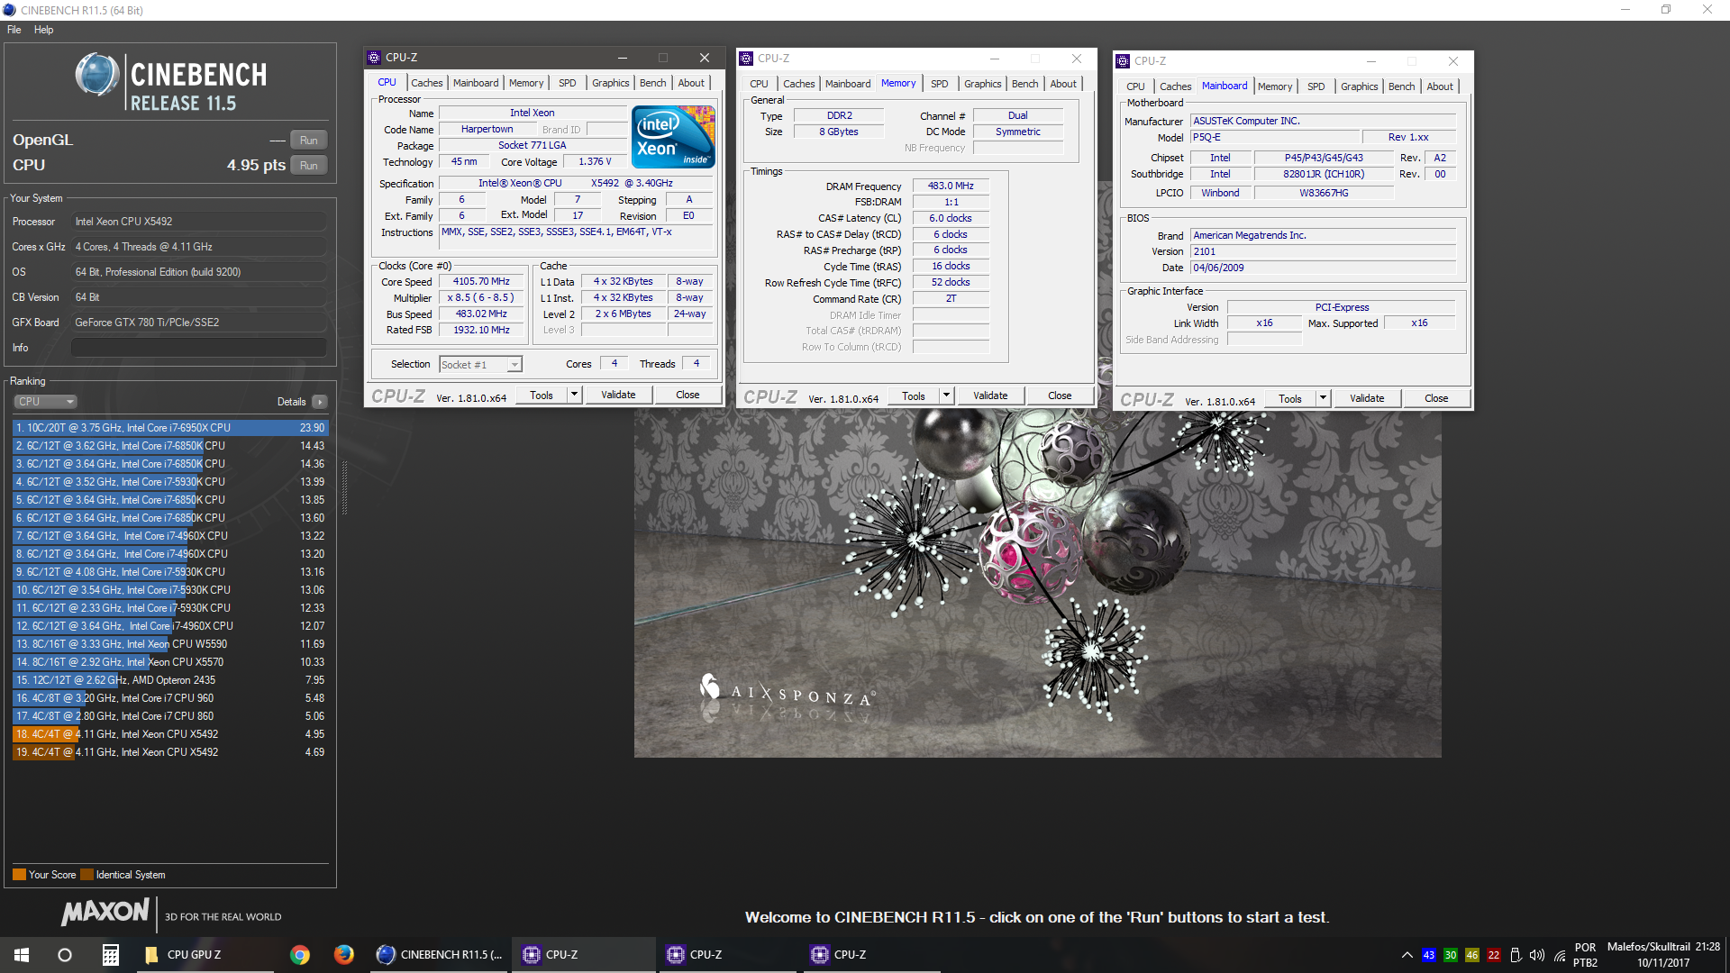This screenshot has width=1730, height=973.
Task: Select ranking row Xeon X5492 score 4.95
Action: coord(170,734)
